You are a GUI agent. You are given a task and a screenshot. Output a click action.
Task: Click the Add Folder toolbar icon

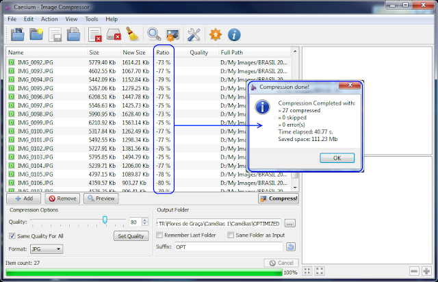(x=36, y=35)
